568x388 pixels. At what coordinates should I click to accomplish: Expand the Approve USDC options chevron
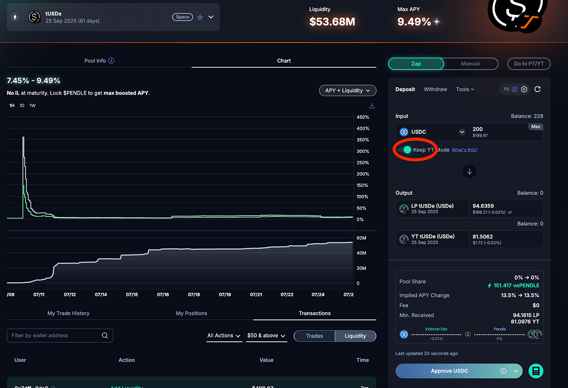pos(516,371)
